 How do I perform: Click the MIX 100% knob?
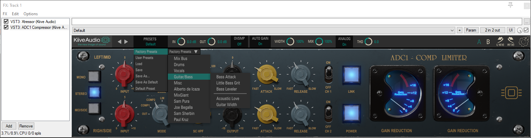click(319, 41)
